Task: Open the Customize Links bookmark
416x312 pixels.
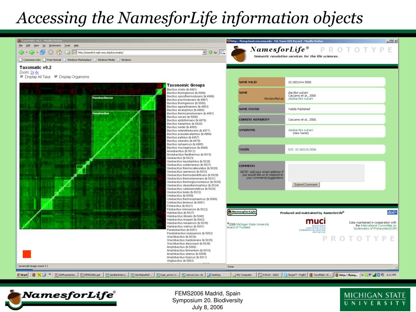Action: click(x=30, y=60)
